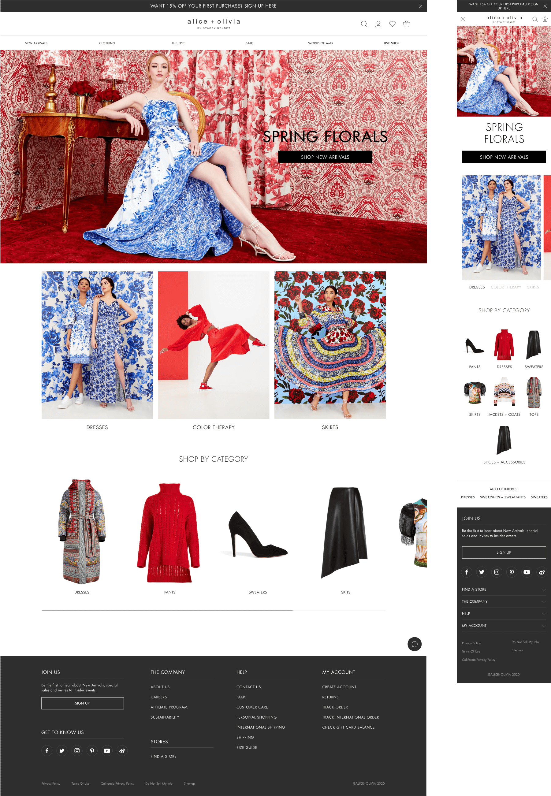Viewport: 551px width, 796px height.
Task: Click the account profile icon
Action: [378, 24]
